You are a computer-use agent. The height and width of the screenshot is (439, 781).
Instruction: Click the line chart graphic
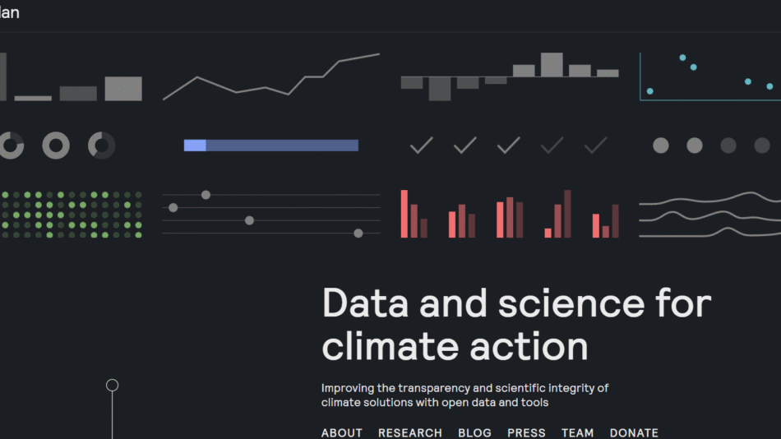tap(271, 77)
